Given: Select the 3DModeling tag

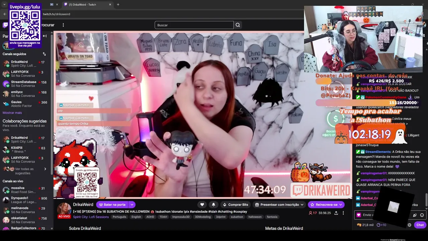Looking at the screenshot, I should click(203, 217).
